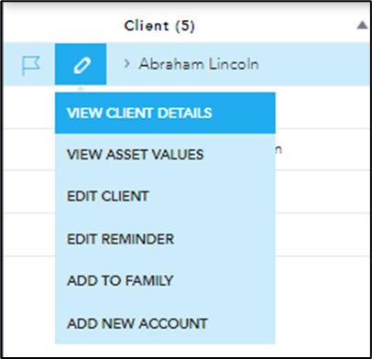Sort clients using the header triangle arrow
This screenshot has height=359, width=372.
[x=362, y=25]
